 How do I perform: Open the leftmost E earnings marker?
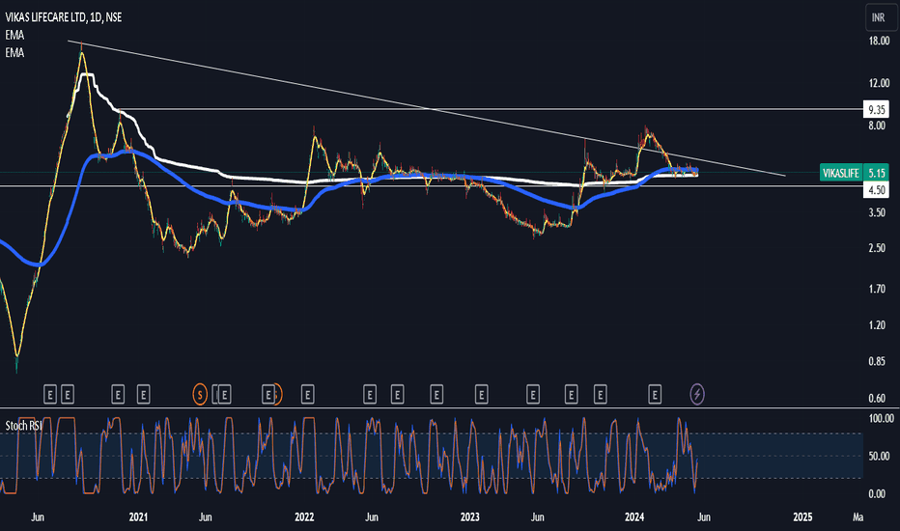coord(50,394)
